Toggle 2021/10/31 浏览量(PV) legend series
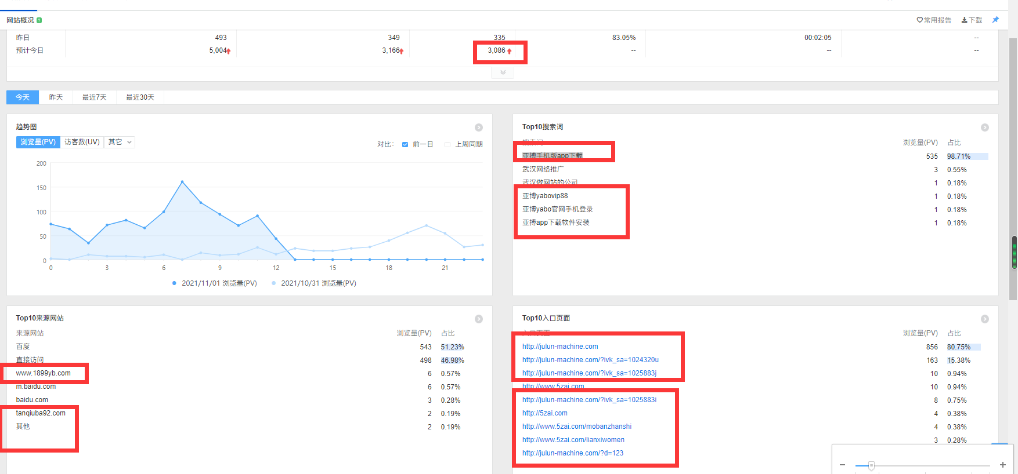1018x474 pixels. [x=314, y=283]
